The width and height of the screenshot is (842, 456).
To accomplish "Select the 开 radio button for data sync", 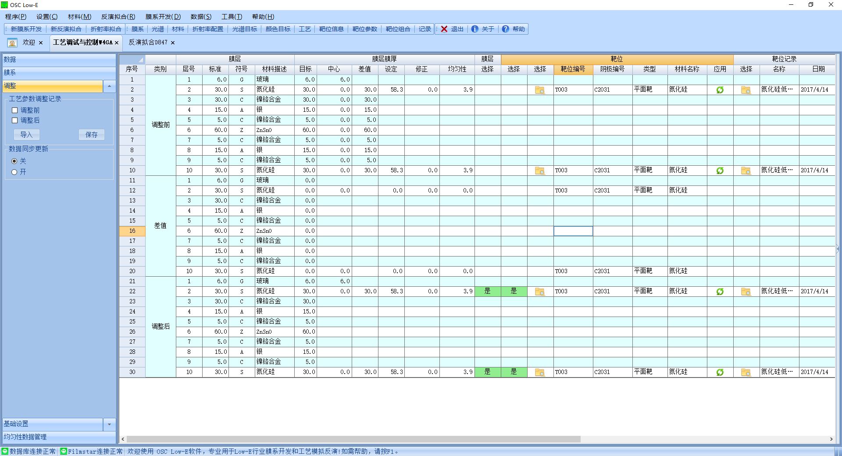I will click(x=14, y=172).
